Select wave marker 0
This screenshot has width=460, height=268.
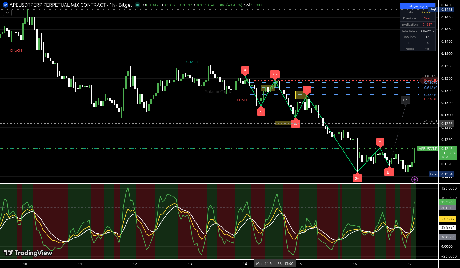[x=245, y=70]
